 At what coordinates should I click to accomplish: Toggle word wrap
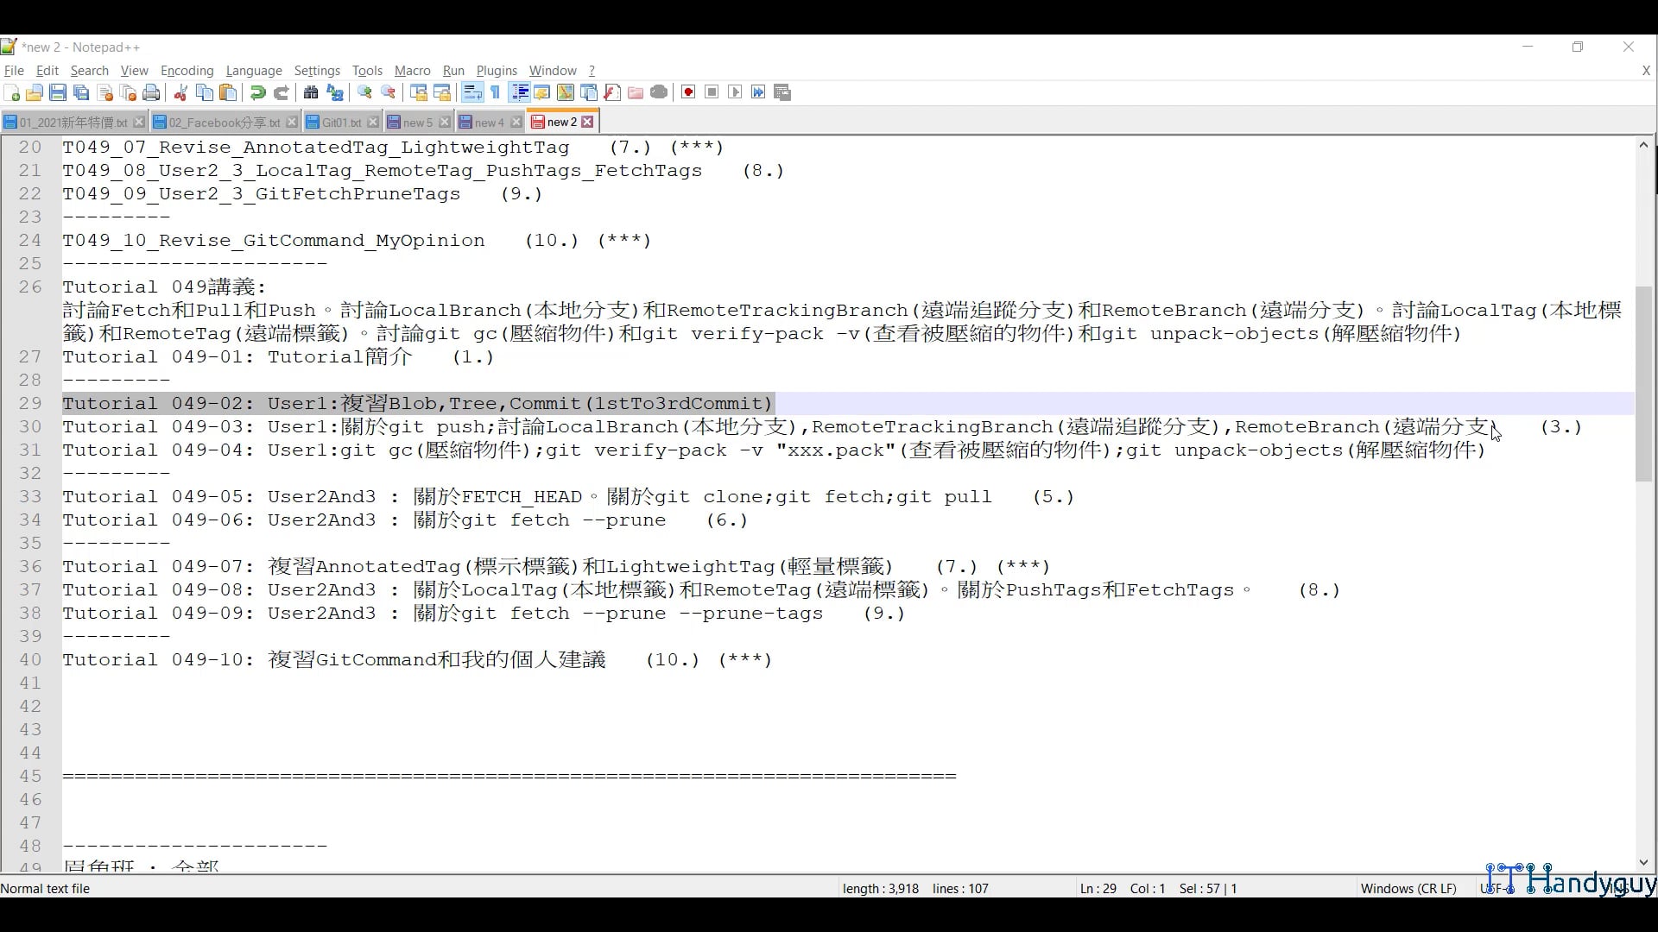click(472, 92)
